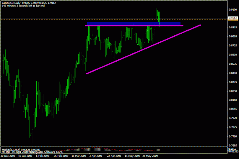Click the 22 Apr 2009 date label
This screenshot has width=239, height=159.
coord(114,156)
